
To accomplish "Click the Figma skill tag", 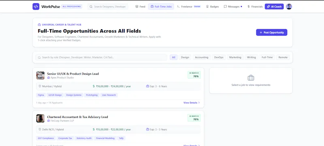I will (41, 95).
